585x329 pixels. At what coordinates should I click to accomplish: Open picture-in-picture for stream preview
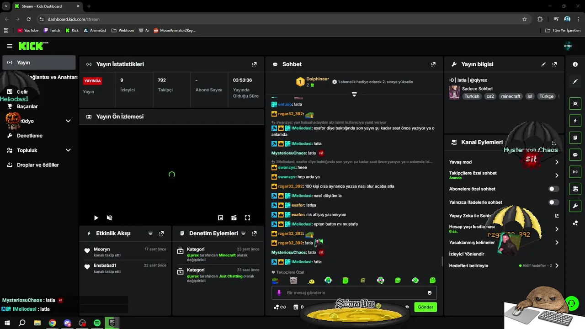pos(221,218)
